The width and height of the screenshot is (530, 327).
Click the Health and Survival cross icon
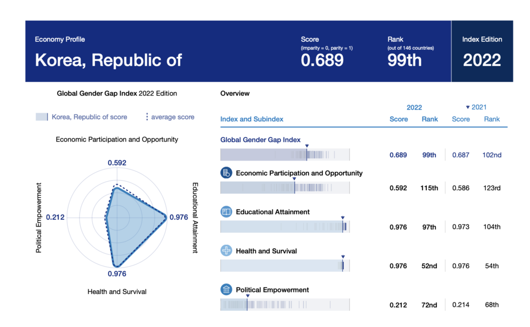[x=226, y=251]
